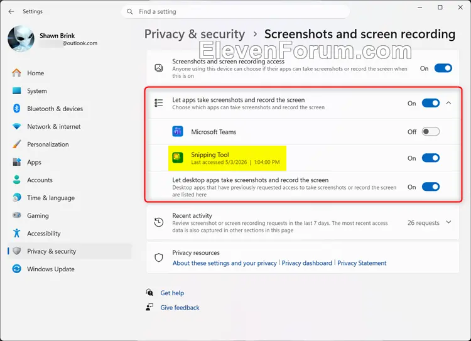The width and height of the screenshot is (471, 341).
Task: Click the Get help link
Action: (x=172, y=293)
